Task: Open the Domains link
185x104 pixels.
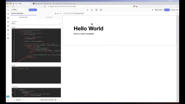Action: [x=173, y=10]
